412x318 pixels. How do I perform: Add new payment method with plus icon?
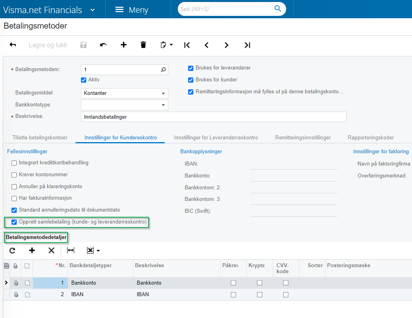click(x=123, y=45)
